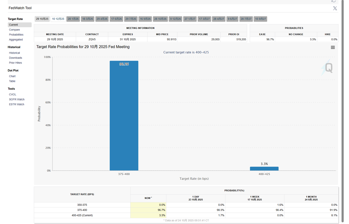Go to Probabilities in the sidebar

tap(16, 35)
